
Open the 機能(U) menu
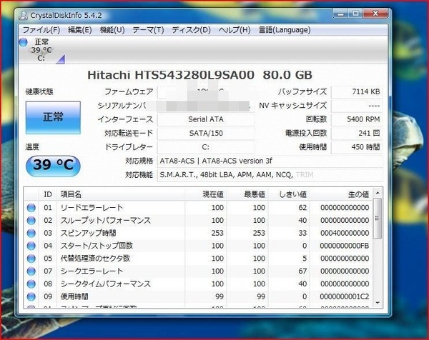112,30
